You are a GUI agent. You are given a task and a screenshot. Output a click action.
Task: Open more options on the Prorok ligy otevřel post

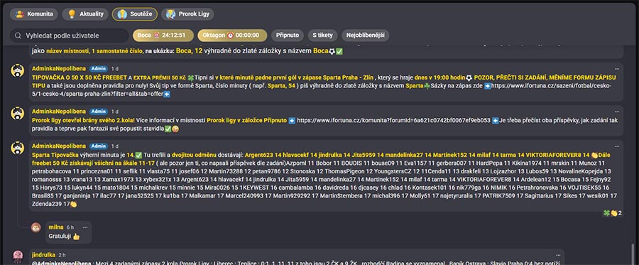pos(617,112)
